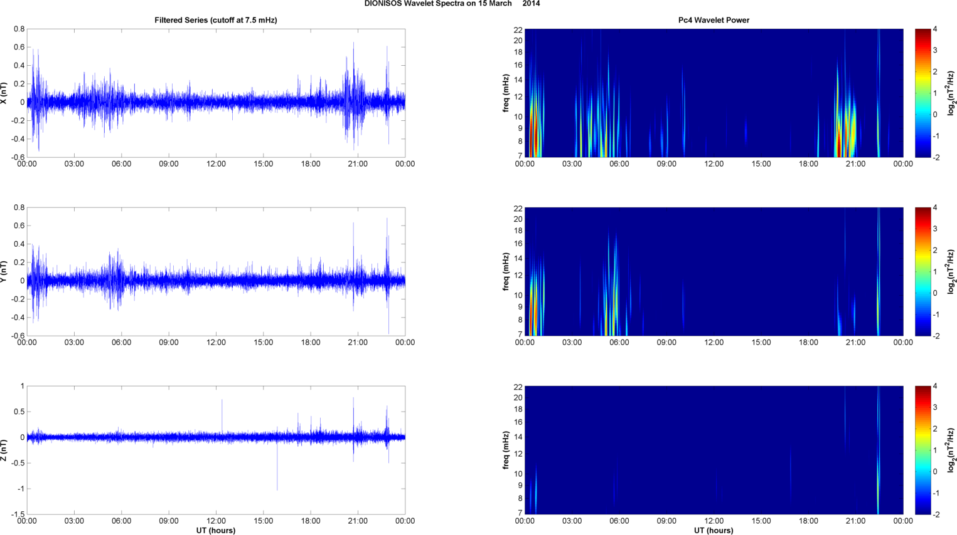Click inside the Z component time series plot

click(216, 450)
